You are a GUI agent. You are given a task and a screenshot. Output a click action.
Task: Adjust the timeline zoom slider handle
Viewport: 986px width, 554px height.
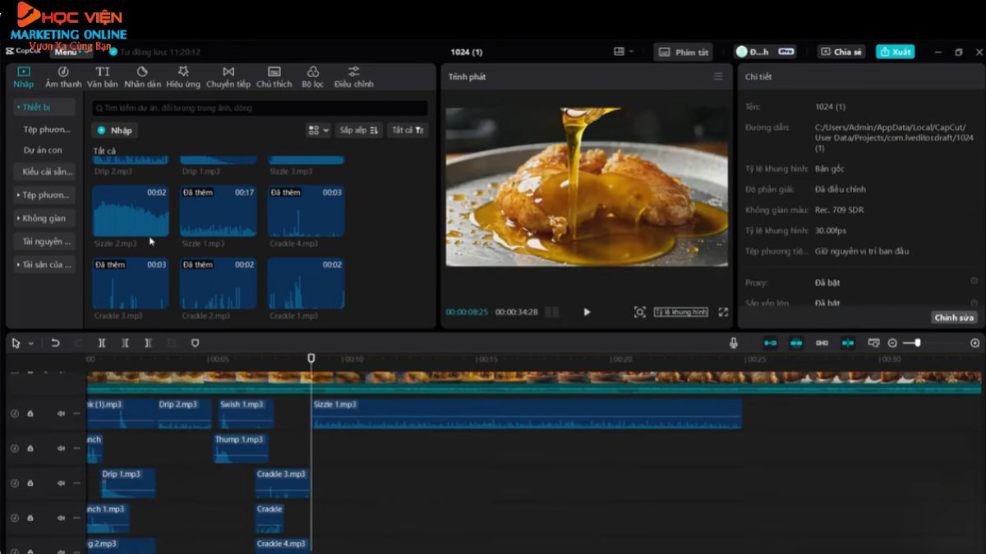click(918, 342)
